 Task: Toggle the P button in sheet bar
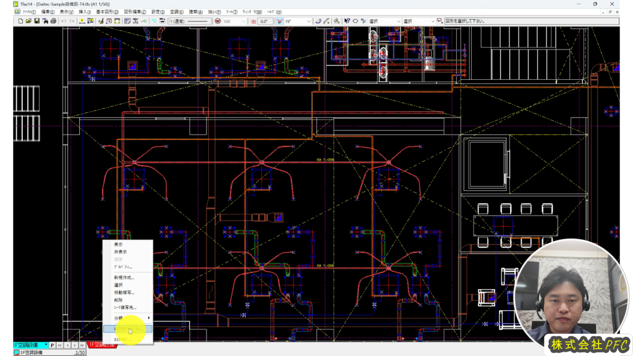(53, 345)
